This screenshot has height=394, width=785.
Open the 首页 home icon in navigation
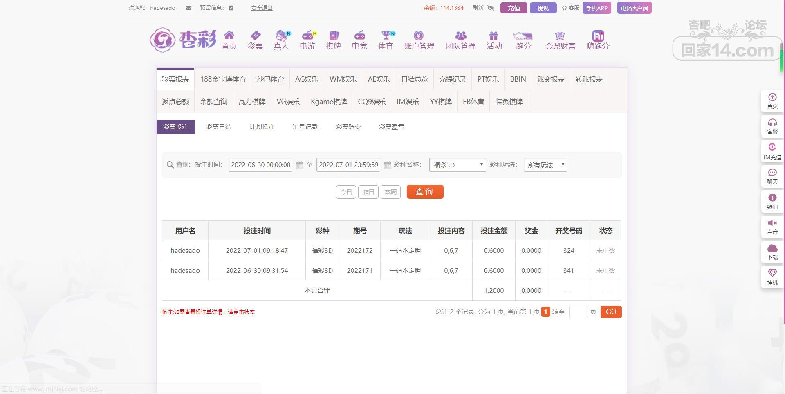[x=229, y=36]
